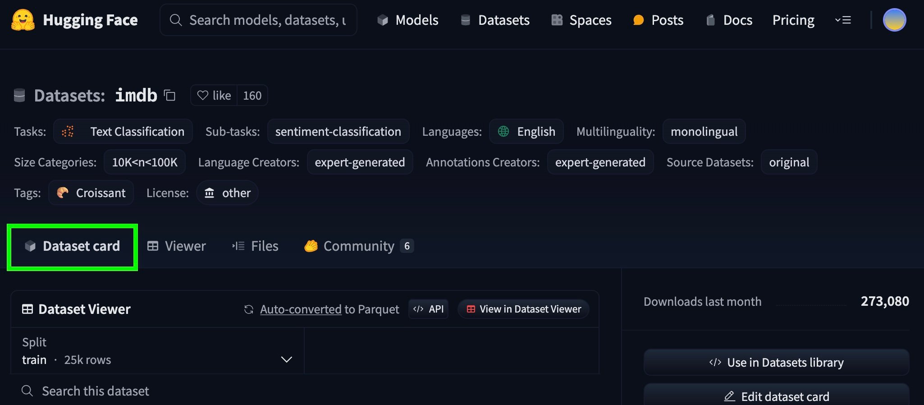Click the Community discussions count badge 6
Viewport: 924px width, 405px height.
click(x=407, y=246)
